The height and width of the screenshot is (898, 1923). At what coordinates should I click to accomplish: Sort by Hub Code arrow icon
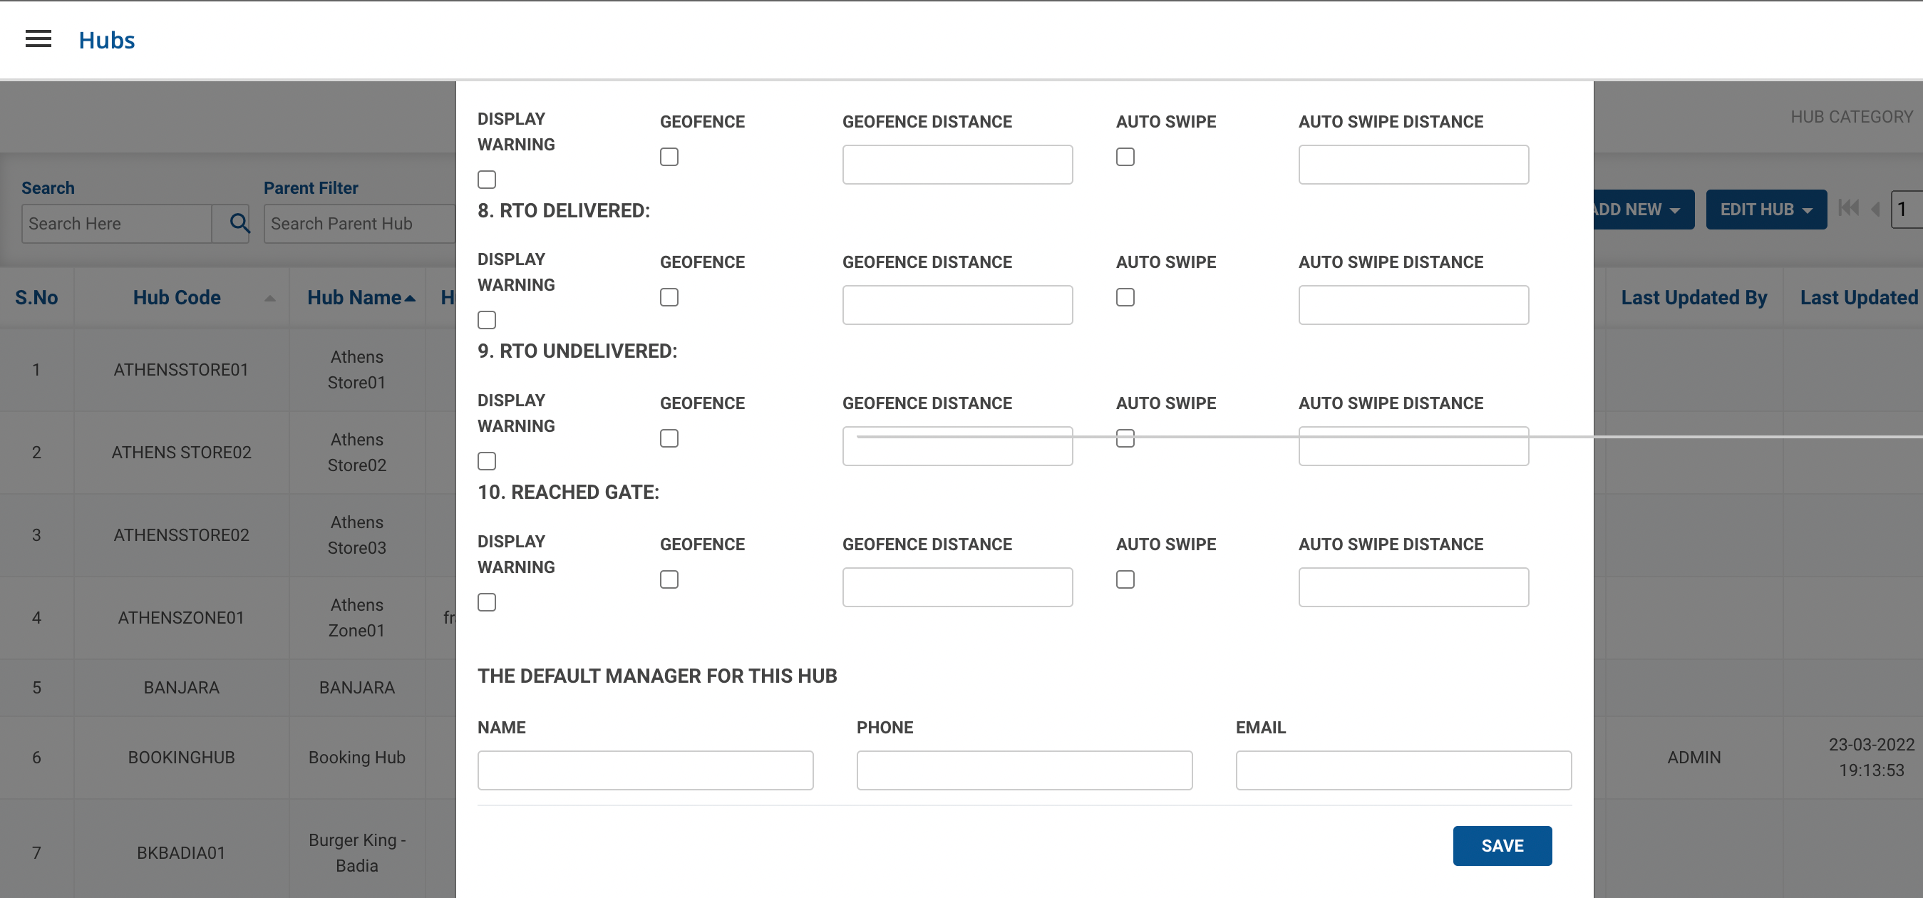pyautogui.click(x=269, y=299)
